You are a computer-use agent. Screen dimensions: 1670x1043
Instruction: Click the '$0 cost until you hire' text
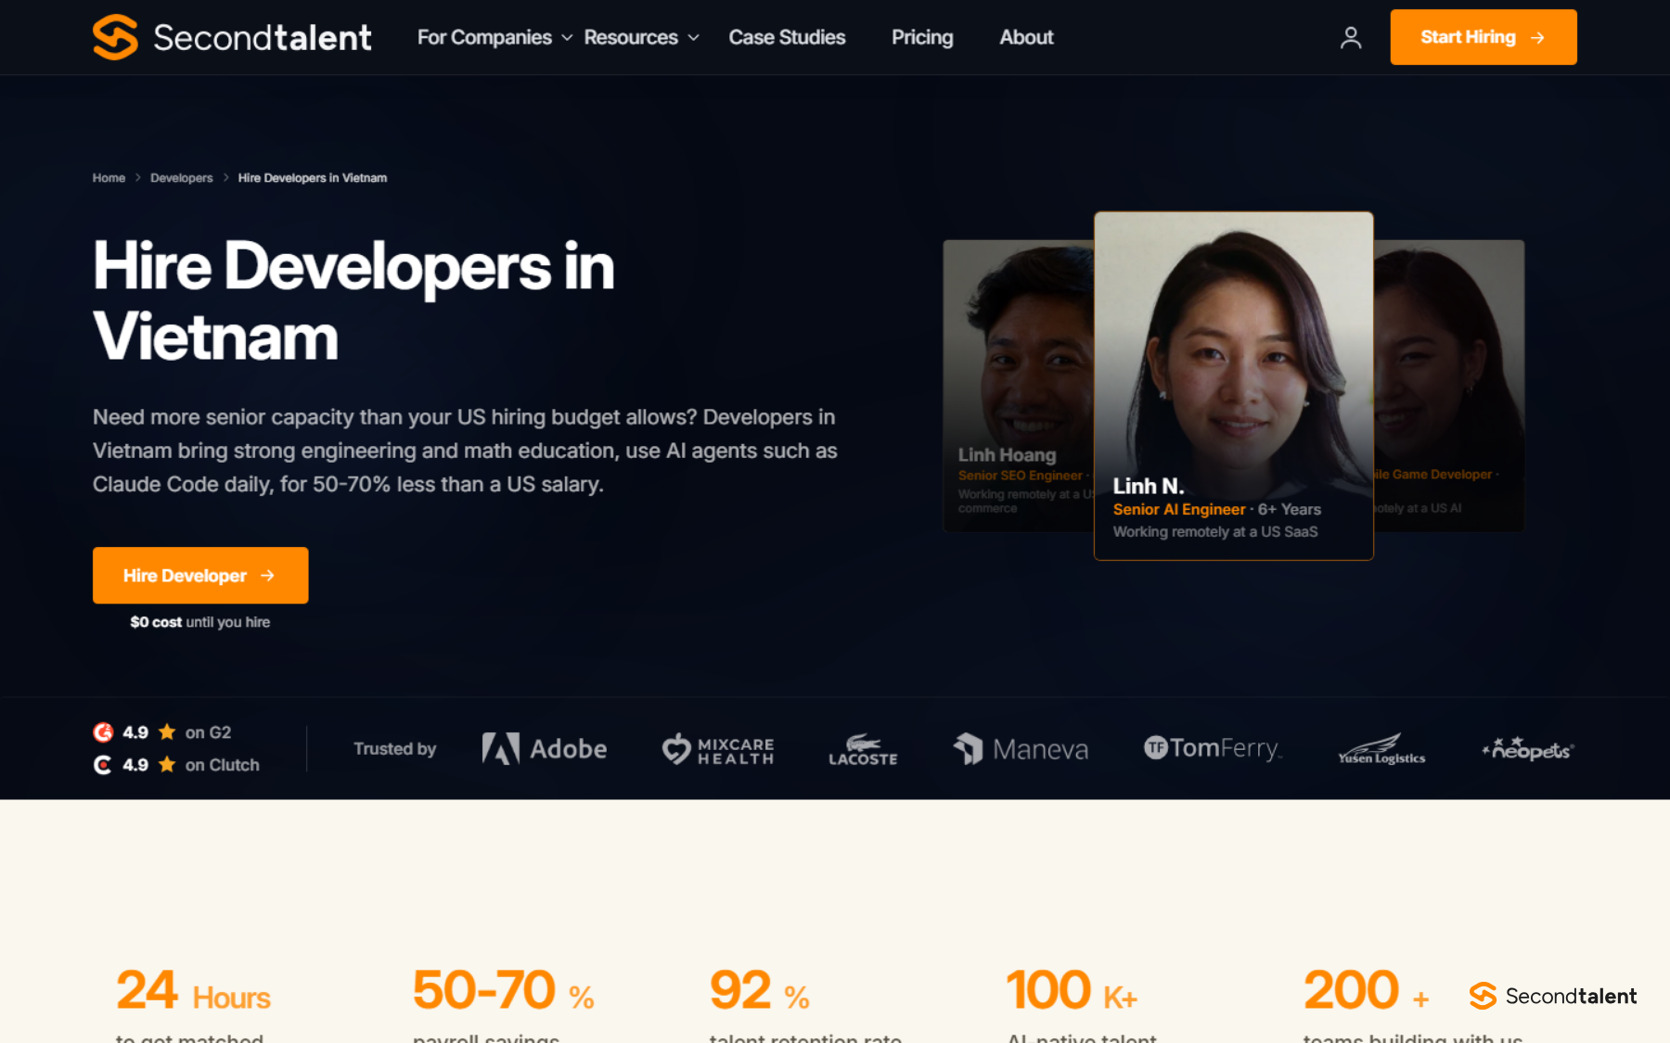point(200,622)
